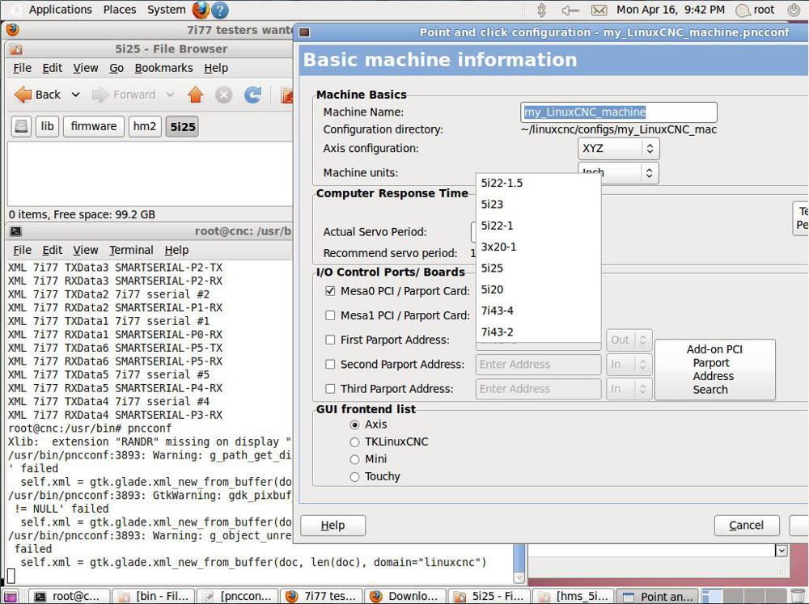Click the Up arrow in File Browser
Screen dimensions: 809x604
click(196, 95)
